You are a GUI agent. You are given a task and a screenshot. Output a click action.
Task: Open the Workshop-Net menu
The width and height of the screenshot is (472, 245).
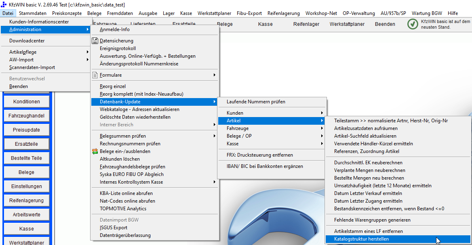point(321,13)
